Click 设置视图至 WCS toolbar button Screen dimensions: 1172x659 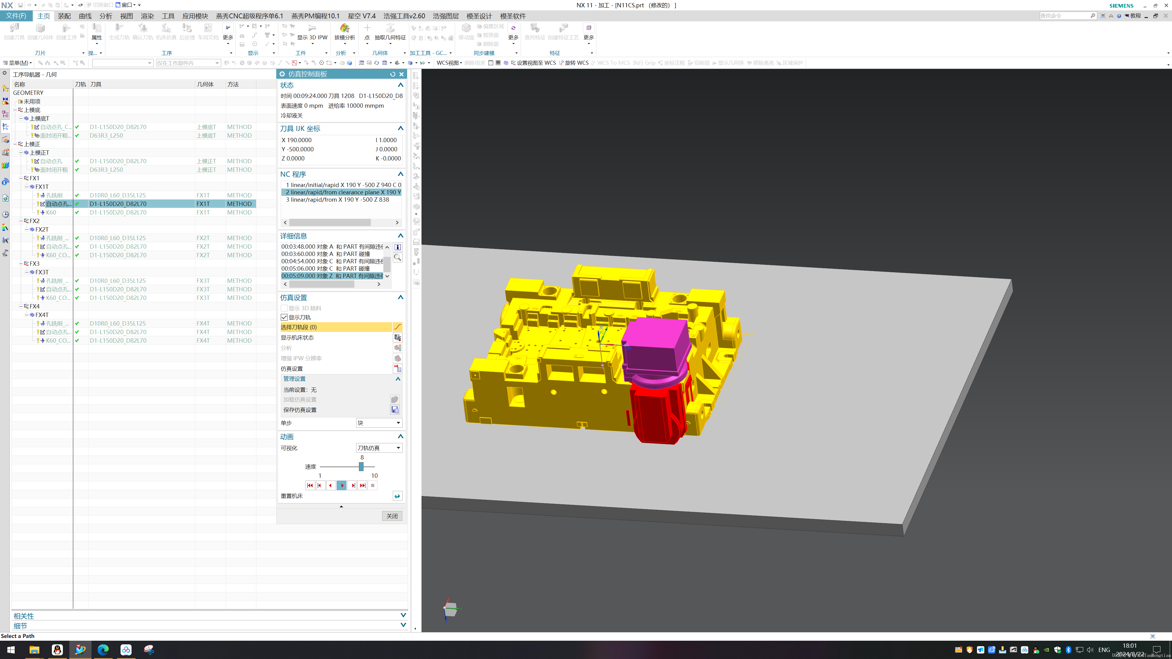[533, 63]
